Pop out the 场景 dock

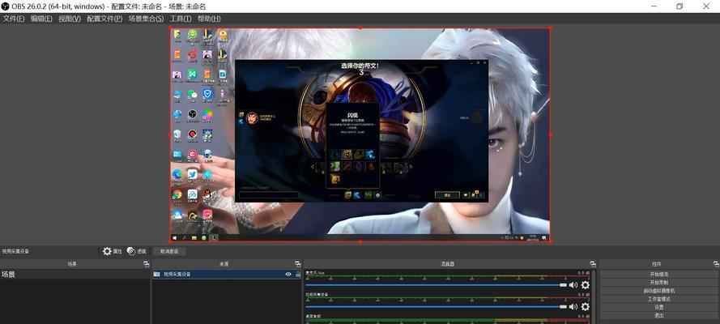pyautogui.click(x=146, y=264)
